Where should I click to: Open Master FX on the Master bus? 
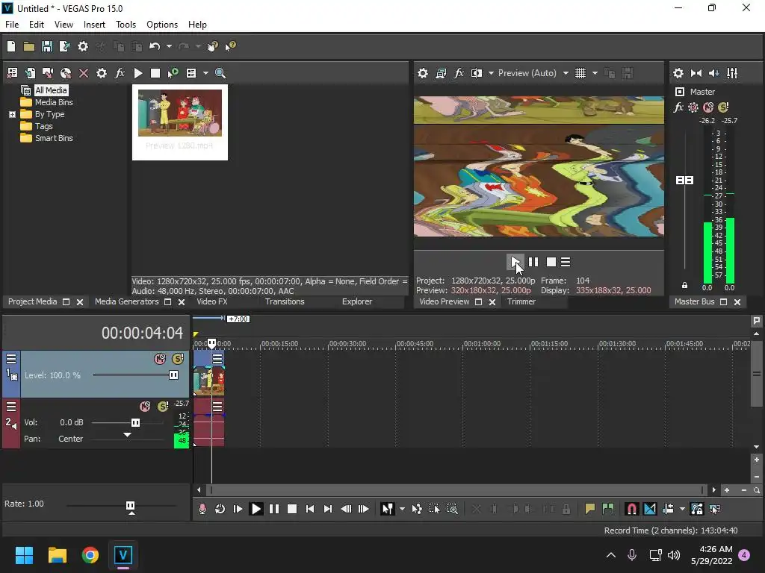[x=678, y=107]
